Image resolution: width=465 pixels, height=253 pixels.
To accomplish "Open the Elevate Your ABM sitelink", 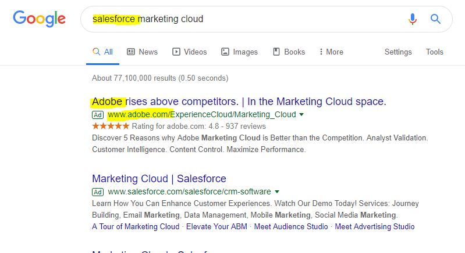I will [216, 226].
